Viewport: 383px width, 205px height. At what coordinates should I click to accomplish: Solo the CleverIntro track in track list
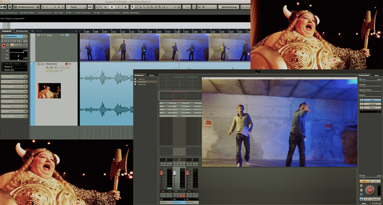(x=42, y=64)
